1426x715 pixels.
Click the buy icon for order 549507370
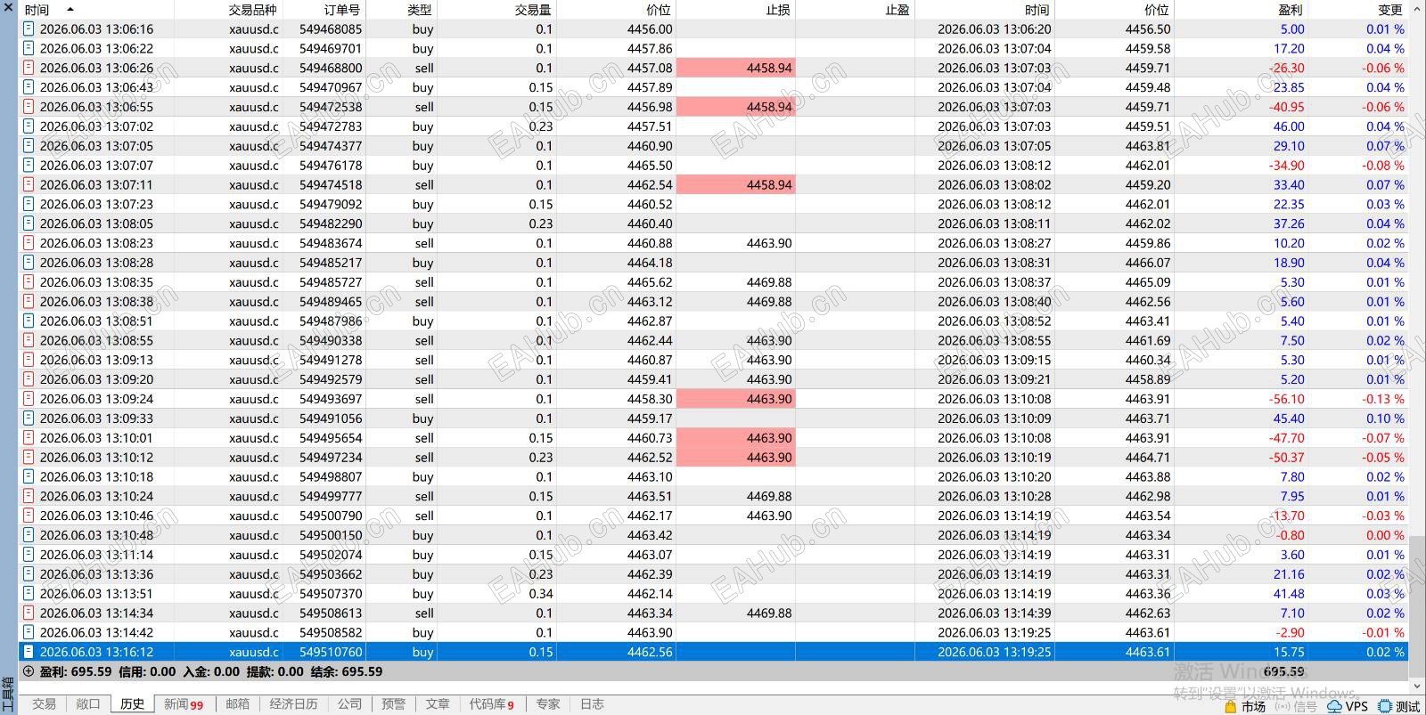pyautogui.click(x=28, y=594)
